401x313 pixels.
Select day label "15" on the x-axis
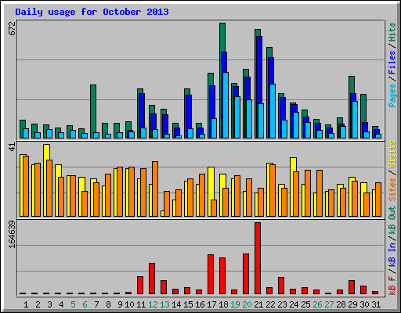(x=188, y=304)
